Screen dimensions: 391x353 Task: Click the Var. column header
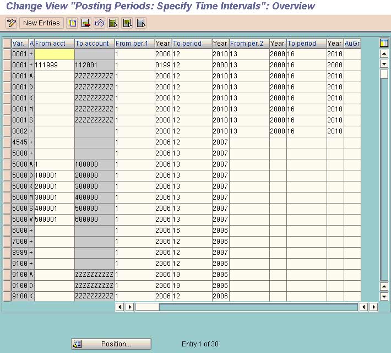tap(20, 43)
